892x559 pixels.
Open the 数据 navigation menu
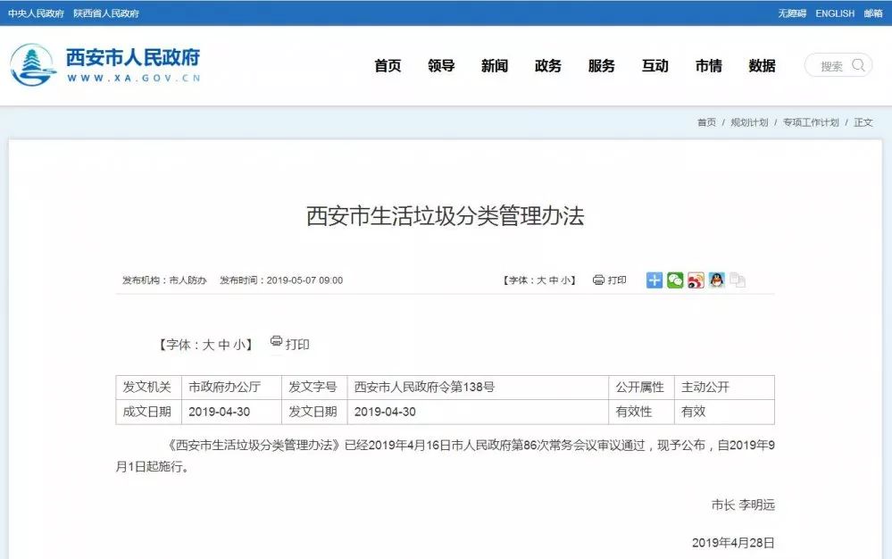click(763, 66)
